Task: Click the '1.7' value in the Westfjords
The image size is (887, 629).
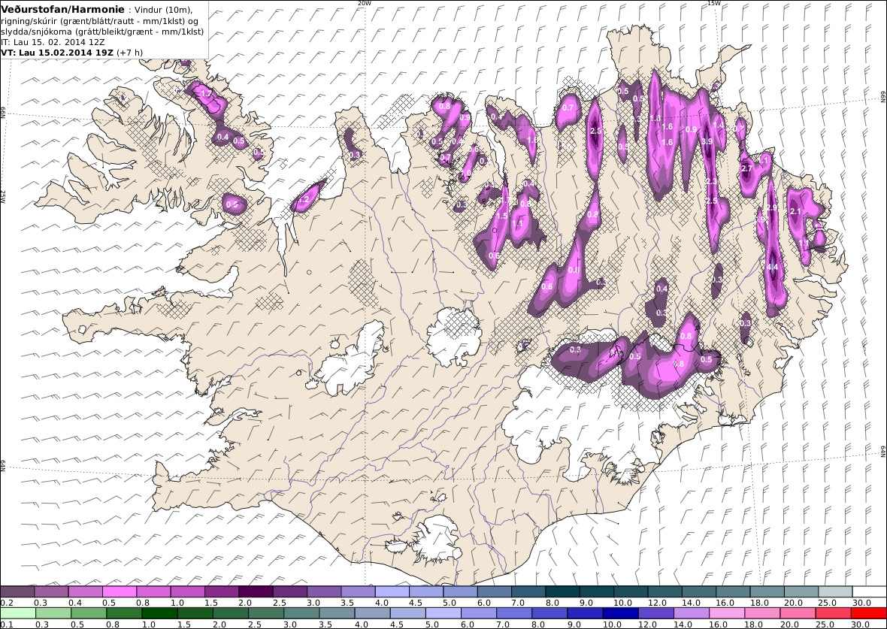Action: click(207, 93)
